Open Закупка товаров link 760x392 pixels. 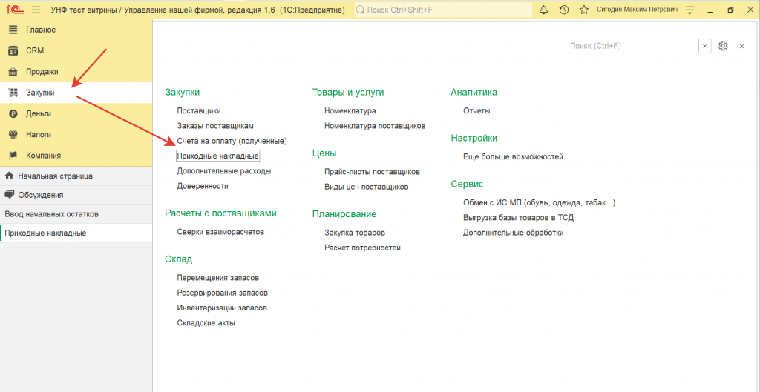click(x=355, y=233)
